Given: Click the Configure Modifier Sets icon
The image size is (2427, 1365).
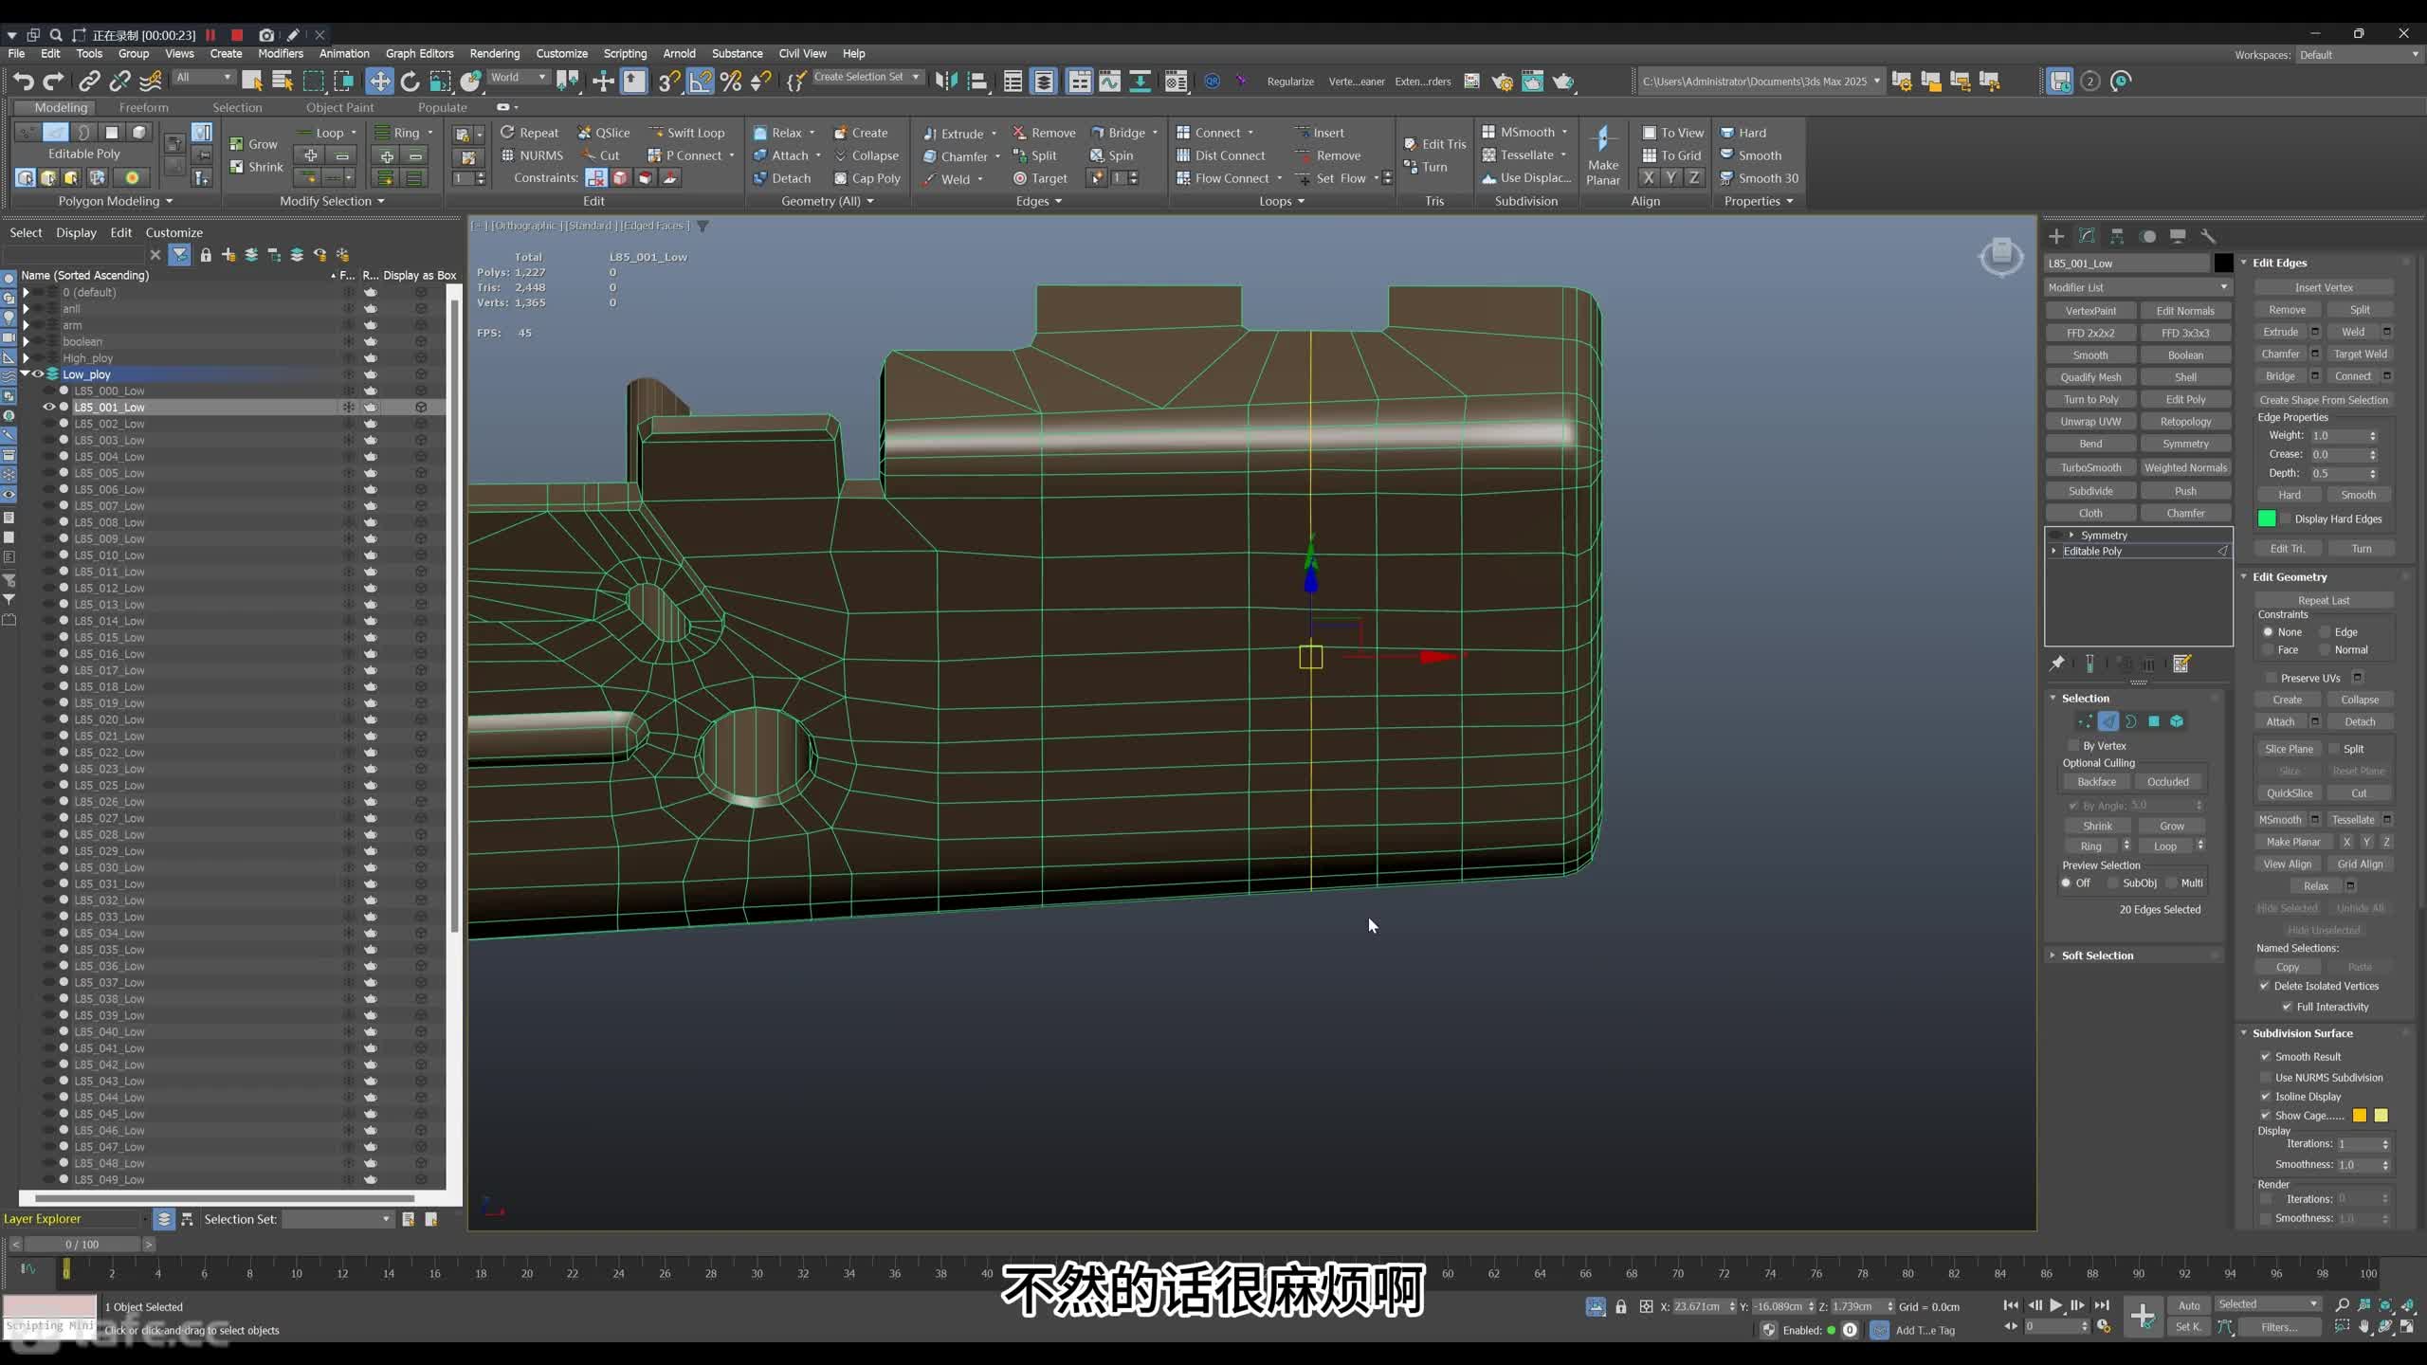Looking at the screenshot, I should point(2181,664).
